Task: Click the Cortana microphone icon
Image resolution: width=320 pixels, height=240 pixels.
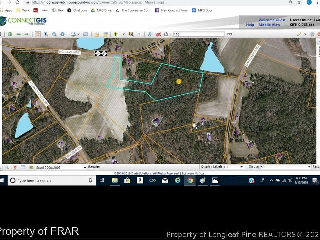Action: tap(90, 180)
